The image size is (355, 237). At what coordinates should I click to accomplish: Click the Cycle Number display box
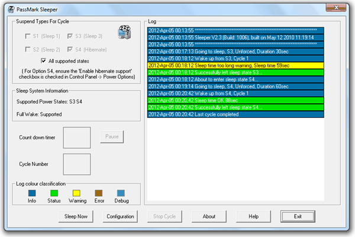click(x=77, y=165)
